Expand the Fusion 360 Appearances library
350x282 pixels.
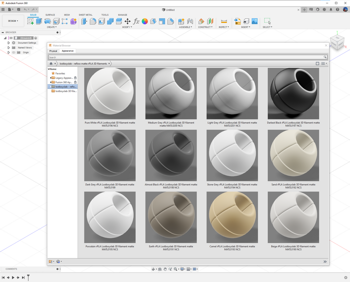click(x=51, y=82)
